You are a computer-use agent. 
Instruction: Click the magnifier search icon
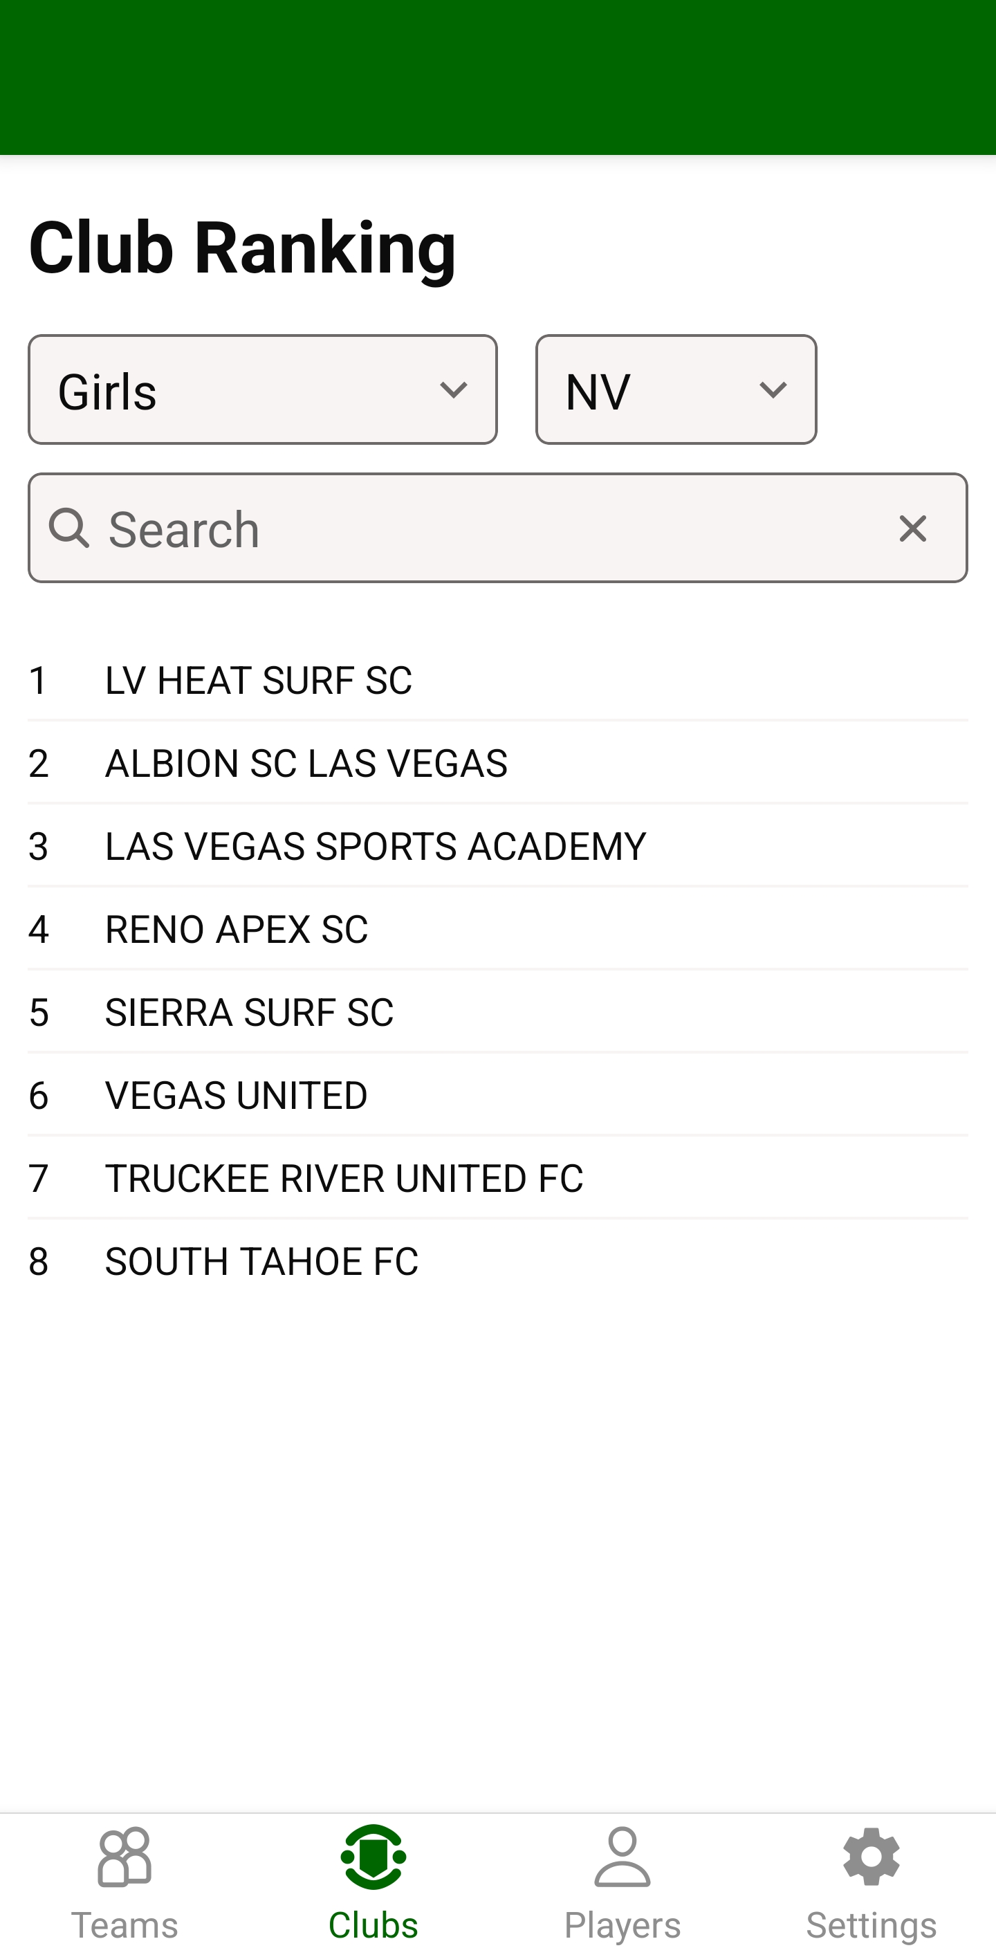pos(70,528)
